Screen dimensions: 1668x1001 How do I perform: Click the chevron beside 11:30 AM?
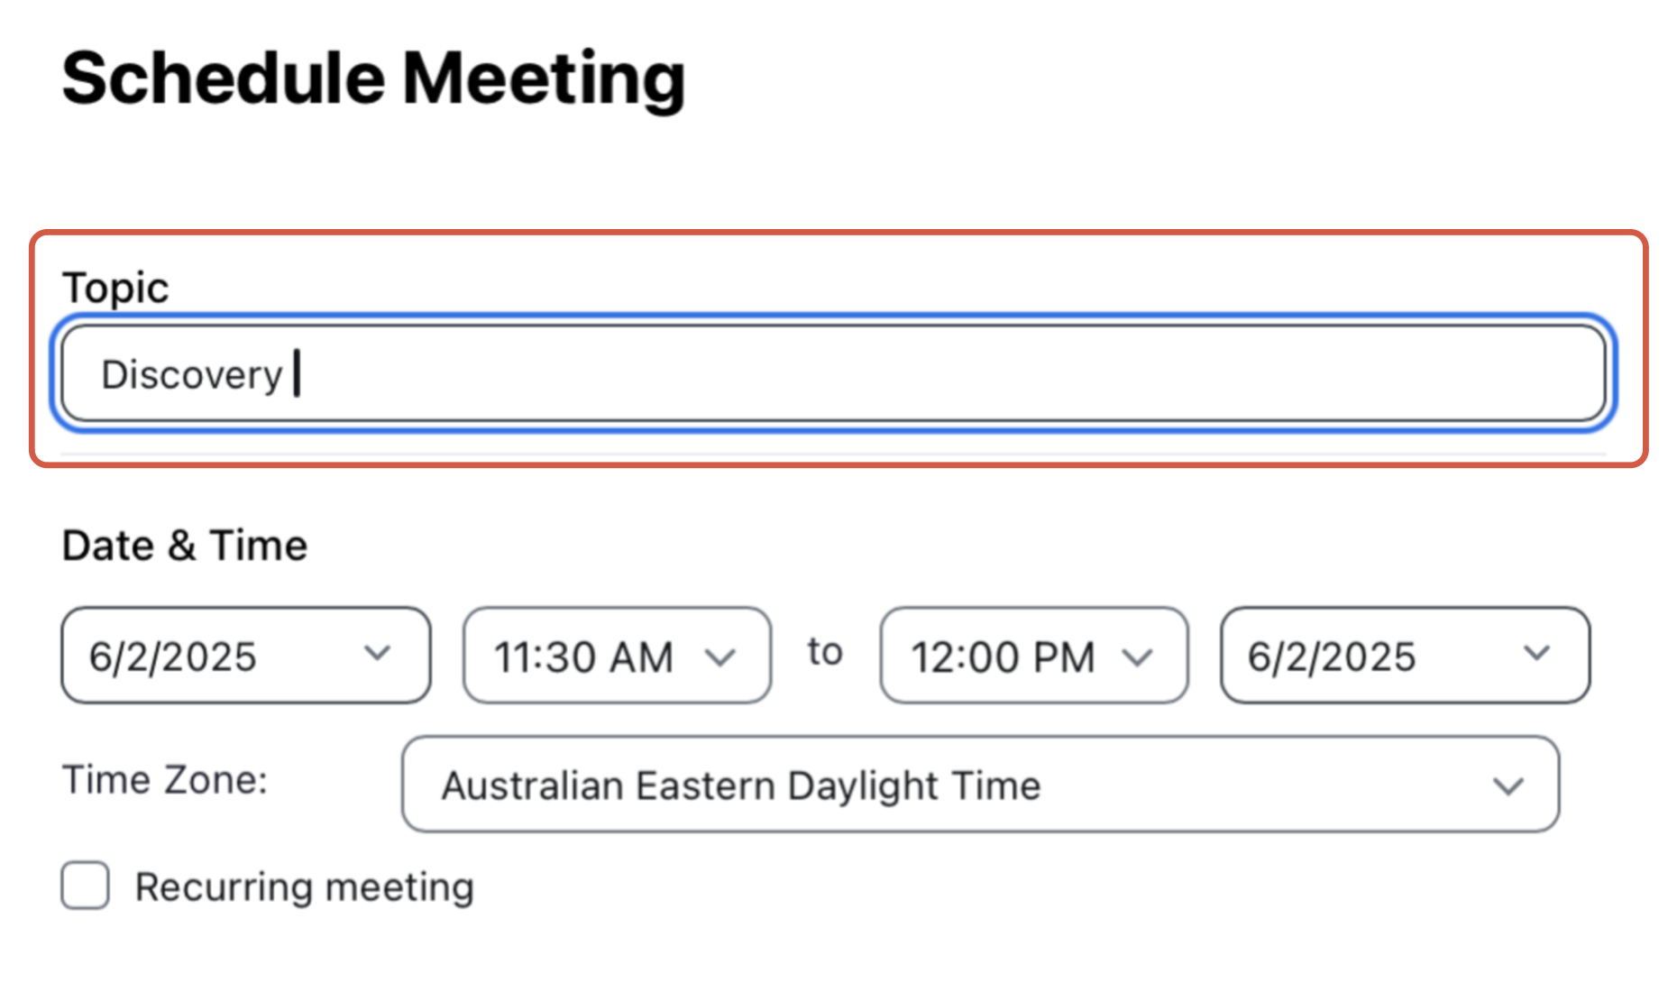(x=719, y=657)
